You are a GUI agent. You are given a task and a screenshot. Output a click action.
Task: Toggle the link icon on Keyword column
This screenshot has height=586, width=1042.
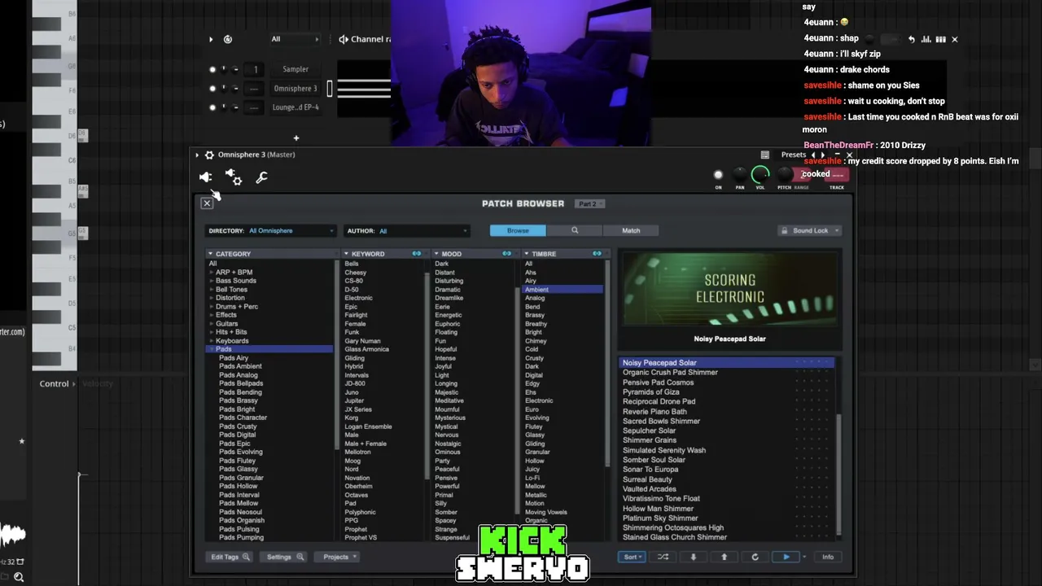(417, 254)
